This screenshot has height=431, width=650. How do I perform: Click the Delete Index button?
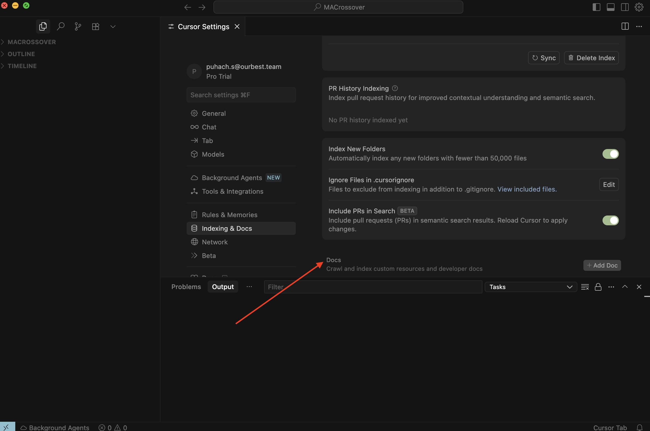point(591,58)
